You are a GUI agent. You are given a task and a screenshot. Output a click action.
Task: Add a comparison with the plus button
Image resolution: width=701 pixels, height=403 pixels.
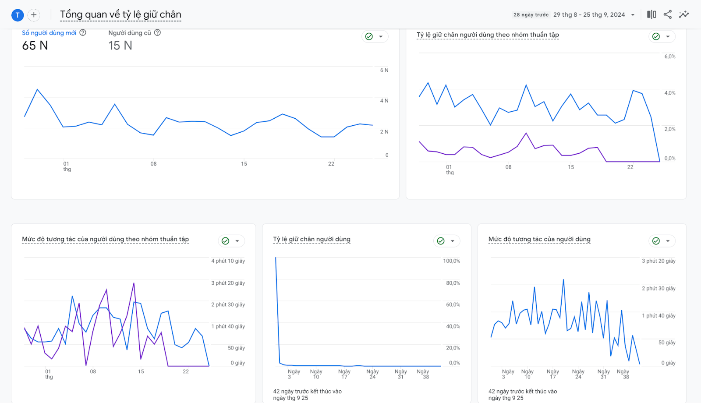coord(34,15)
